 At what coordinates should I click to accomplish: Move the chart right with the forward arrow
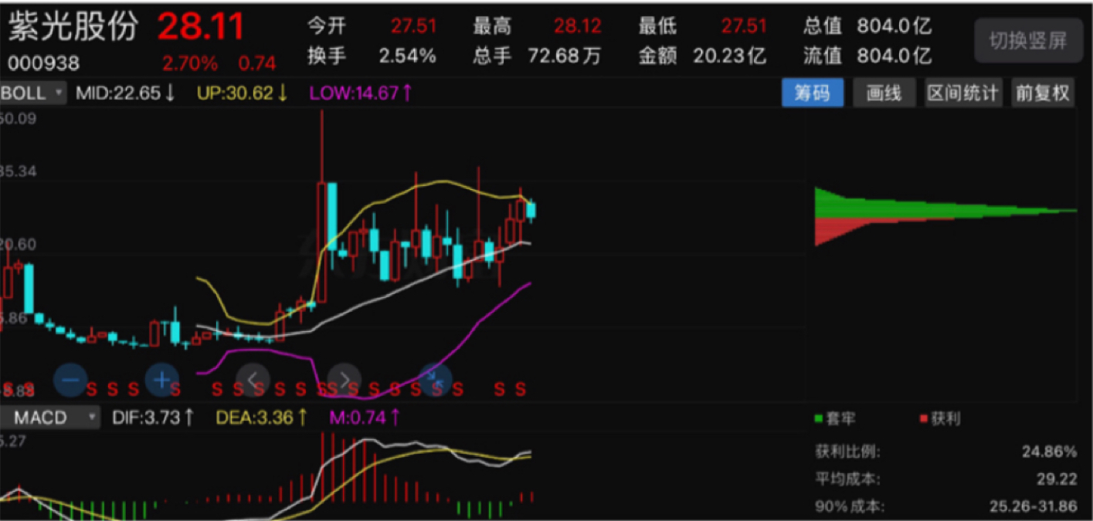click(x=345, y=379)
